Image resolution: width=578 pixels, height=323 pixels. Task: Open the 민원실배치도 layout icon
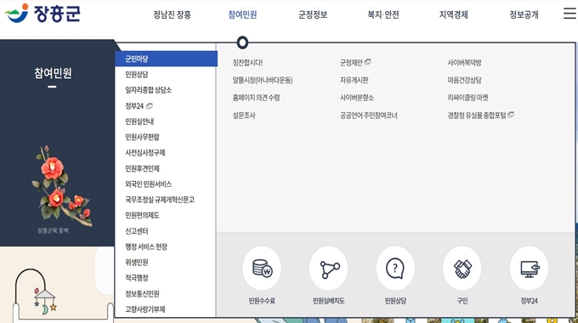[x=328, y=268]
